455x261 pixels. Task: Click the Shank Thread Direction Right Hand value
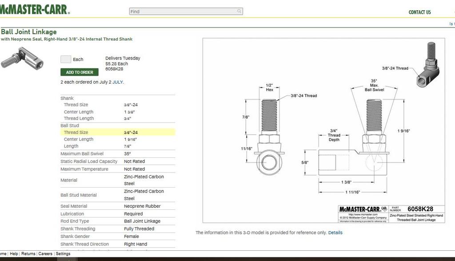(136, 244)
